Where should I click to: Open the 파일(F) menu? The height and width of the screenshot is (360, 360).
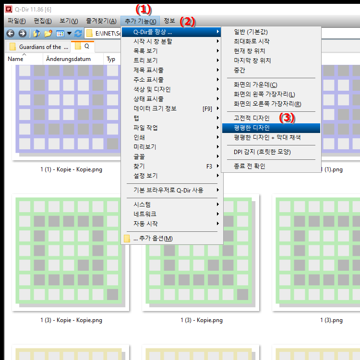click(x=16, y=21)
